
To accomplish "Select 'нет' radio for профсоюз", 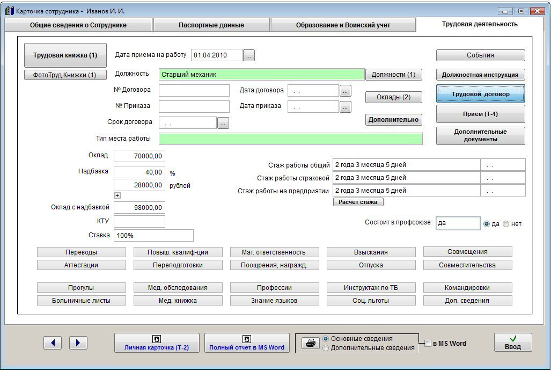I will click(x=506, y=224).
